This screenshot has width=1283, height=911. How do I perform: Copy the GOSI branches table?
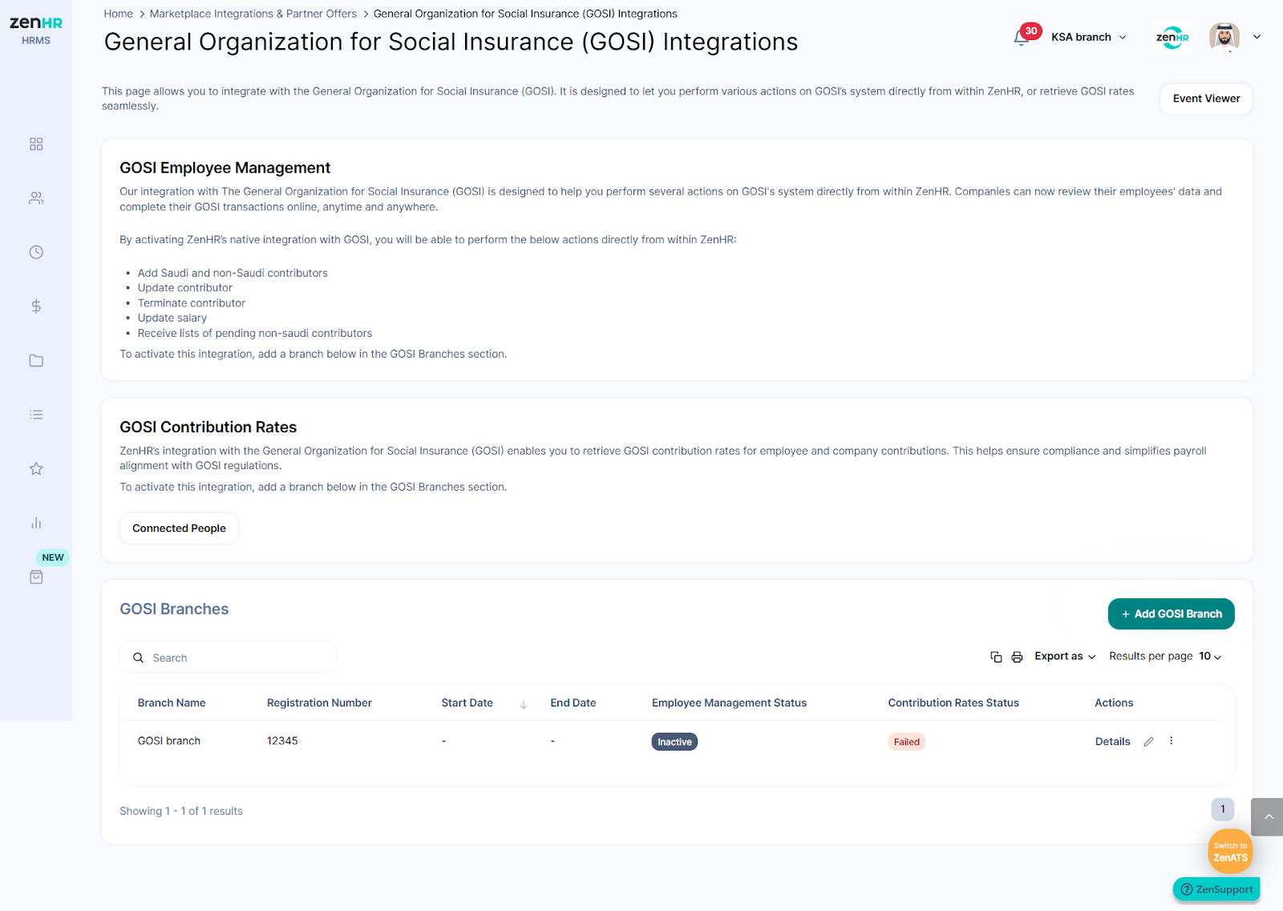tap(996, 657)
